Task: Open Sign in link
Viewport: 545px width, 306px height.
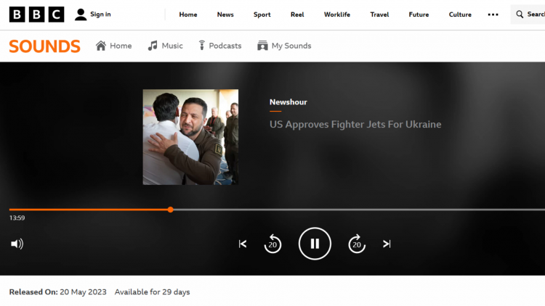Action: pos(100,15)
